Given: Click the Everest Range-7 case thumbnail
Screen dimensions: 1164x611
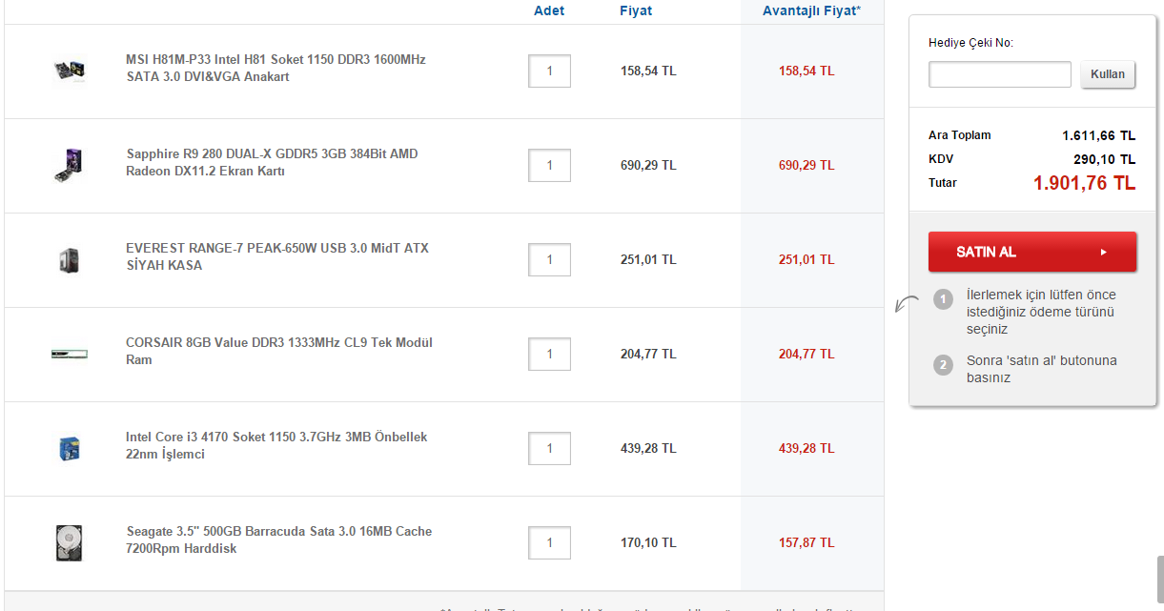Looking at the screenshot, I should (x=70, y=259).
